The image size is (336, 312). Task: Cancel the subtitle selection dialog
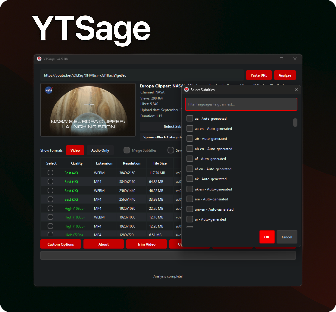point(287,237)
